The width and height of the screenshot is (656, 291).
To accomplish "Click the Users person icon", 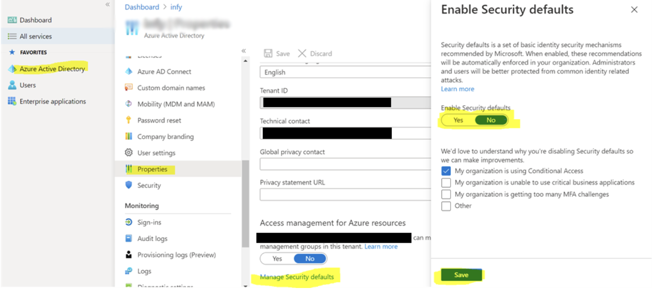I will pyautogui.click(x=12, y=85).
